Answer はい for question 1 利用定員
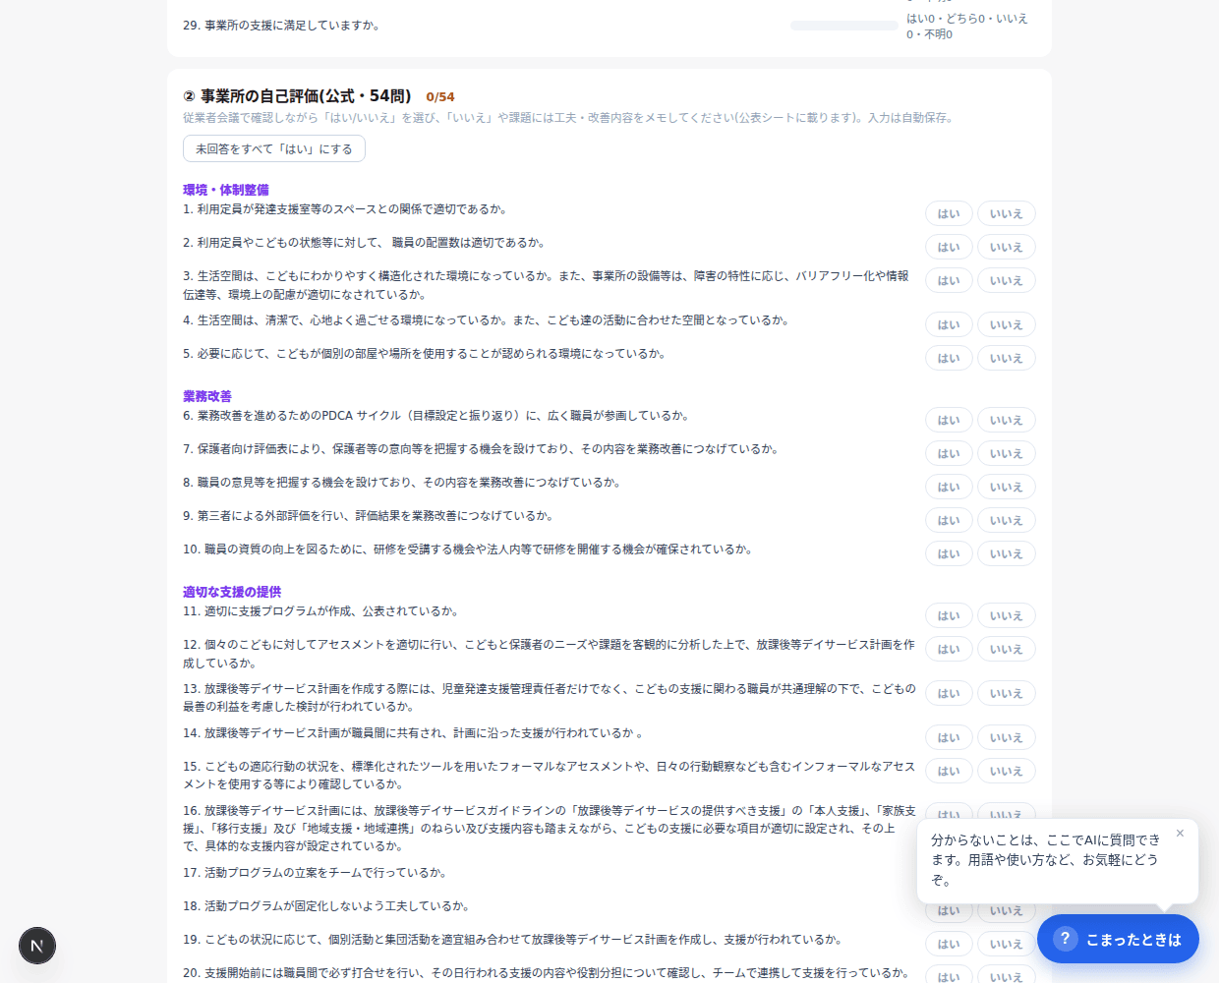The image size is (1219, 983). (949, 213)
